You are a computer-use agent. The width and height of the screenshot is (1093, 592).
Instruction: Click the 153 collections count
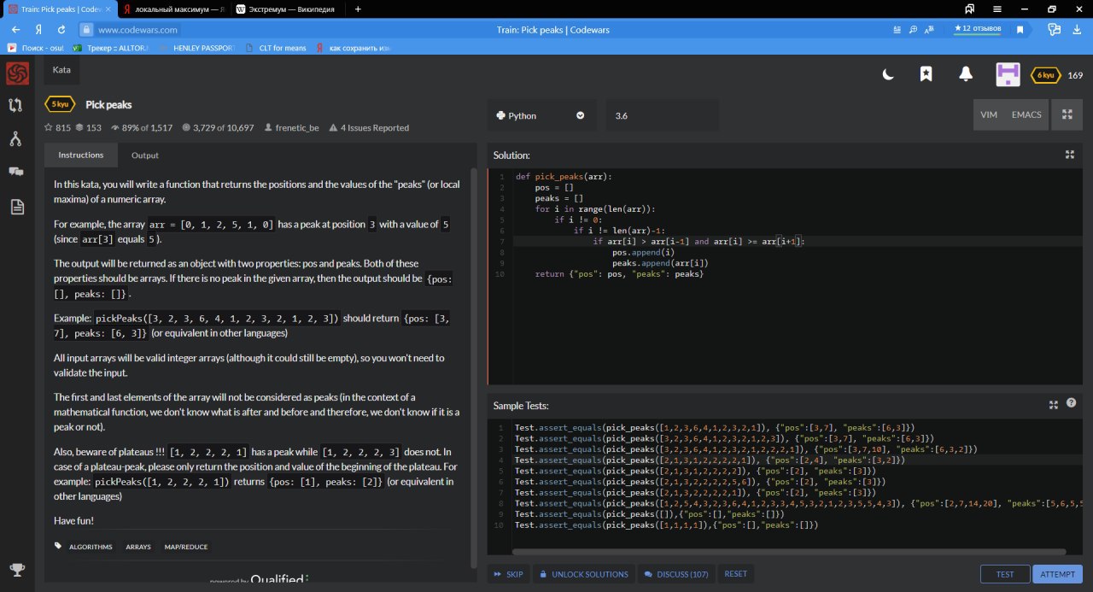pyautogui.click(x=89, y=128)
